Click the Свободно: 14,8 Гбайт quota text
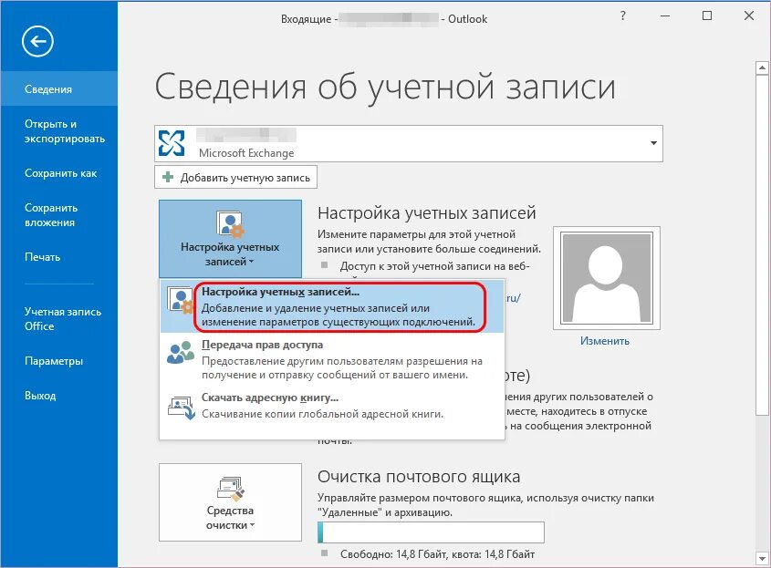 [x=437, y=554]
